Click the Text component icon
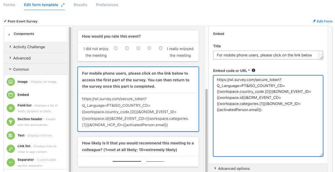 (11, 135)
